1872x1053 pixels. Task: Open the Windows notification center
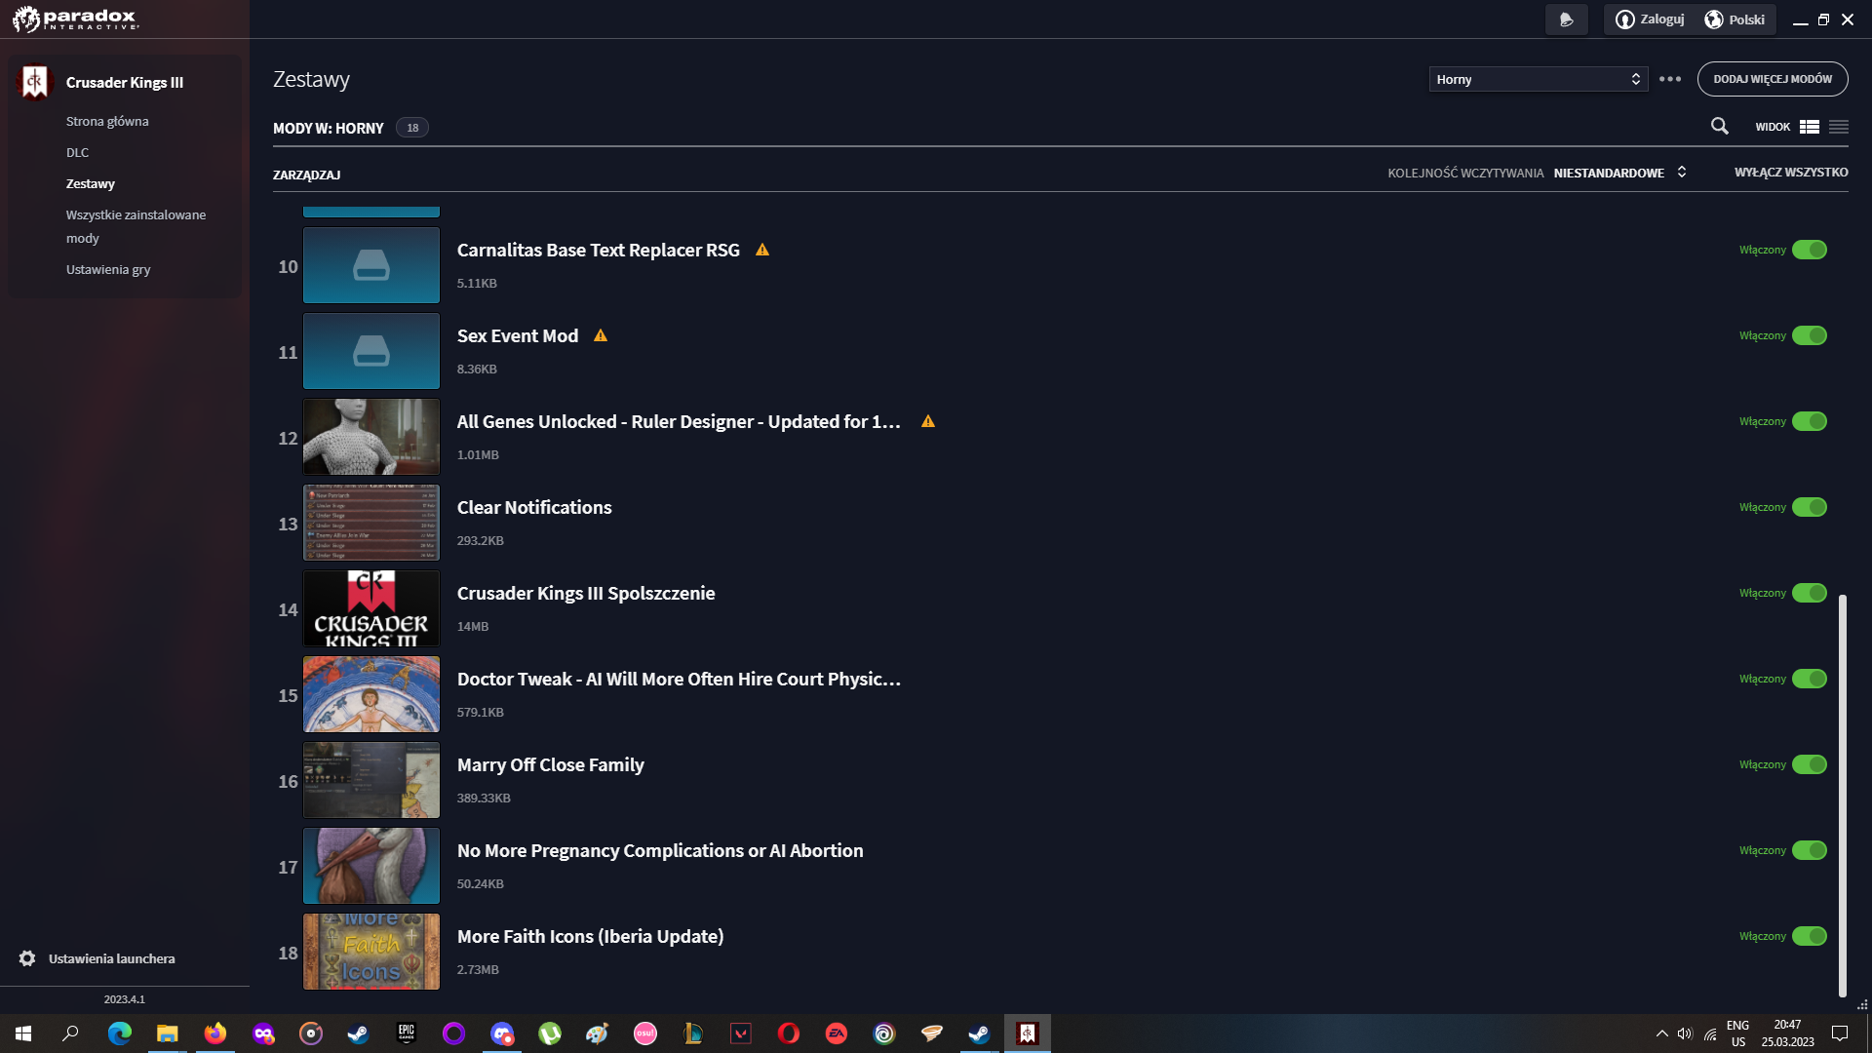point(1840,1033)
